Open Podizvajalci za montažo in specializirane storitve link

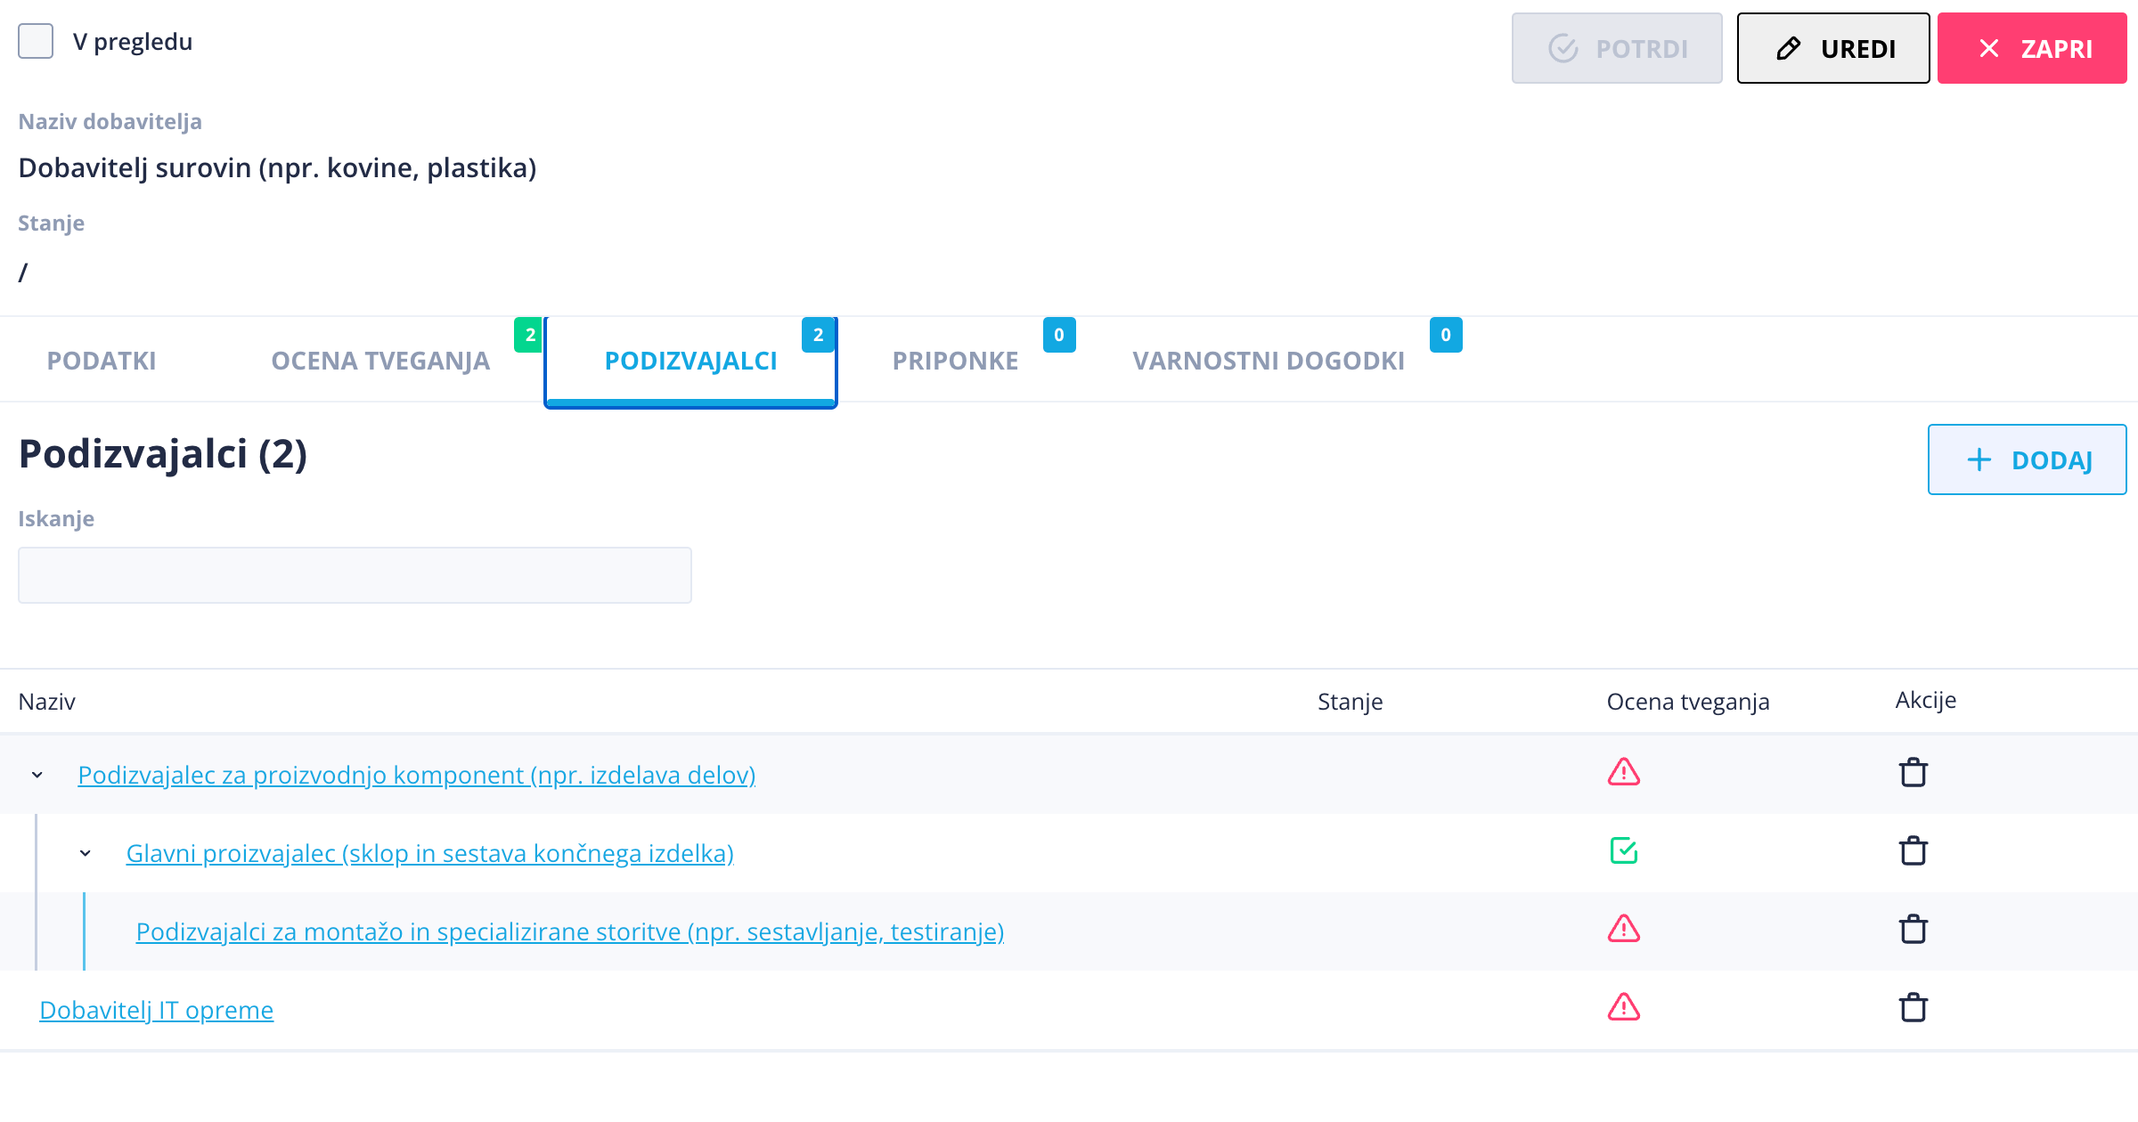[x=570, y=931]
